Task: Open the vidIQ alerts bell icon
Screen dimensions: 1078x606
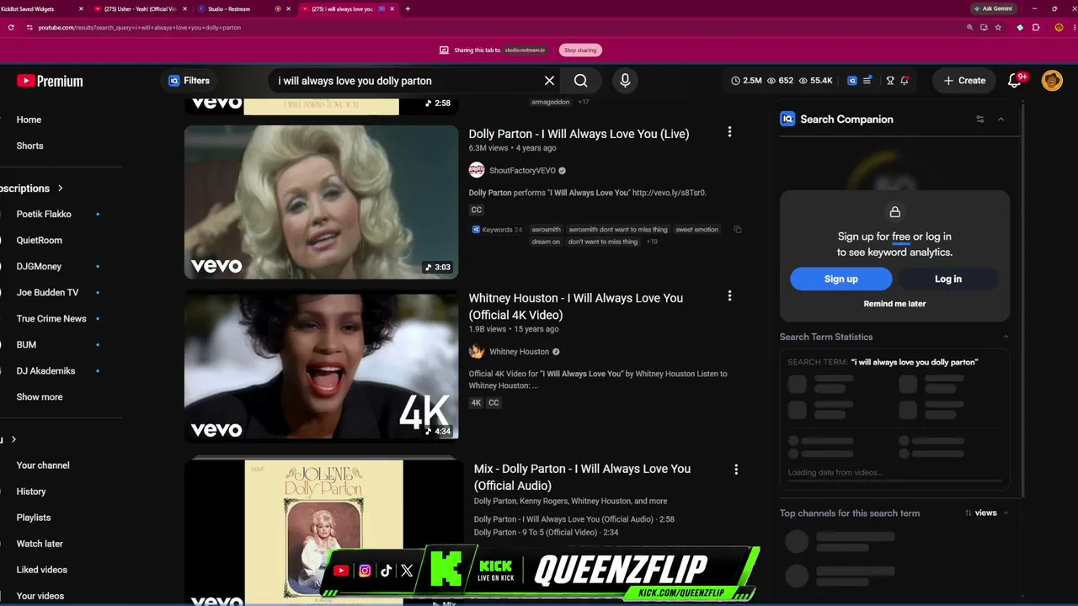Action: (x=905, y=81)
